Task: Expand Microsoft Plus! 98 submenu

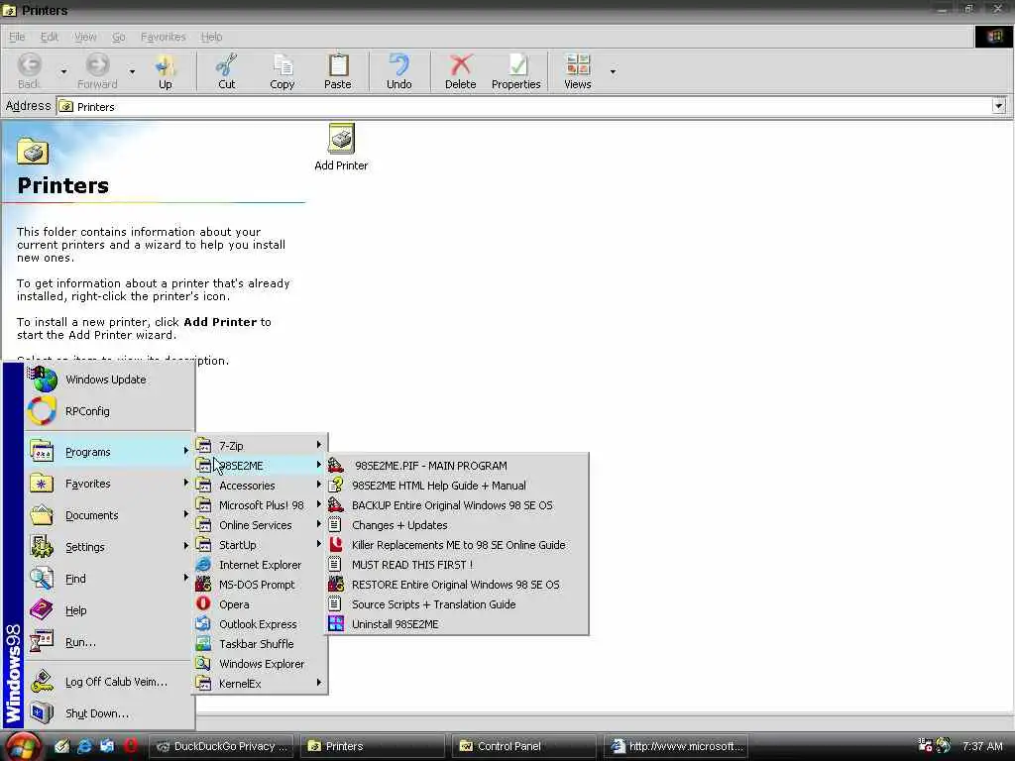Action: click(261, 504)
